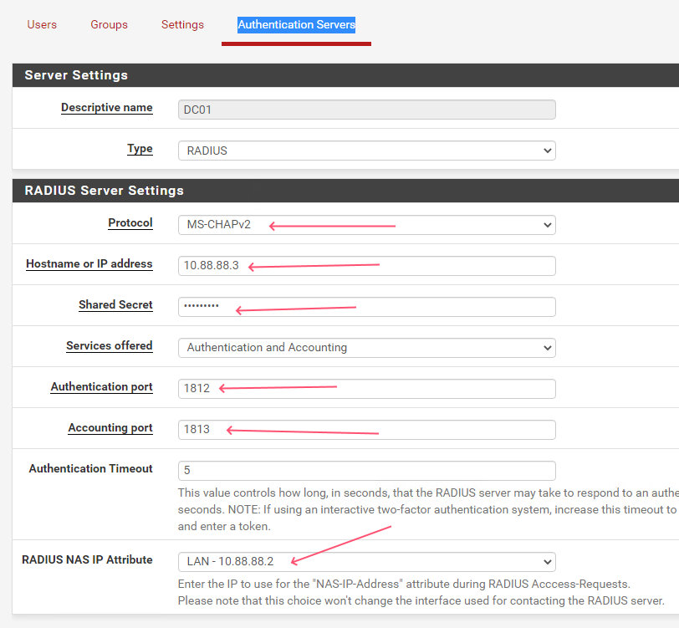Go to the Settings tab
This screenshot has height=628, width=679.
click(182, 24)
